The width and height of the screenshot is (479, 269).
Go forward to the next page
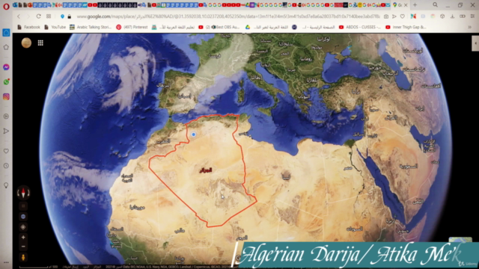tap(28, 16)
